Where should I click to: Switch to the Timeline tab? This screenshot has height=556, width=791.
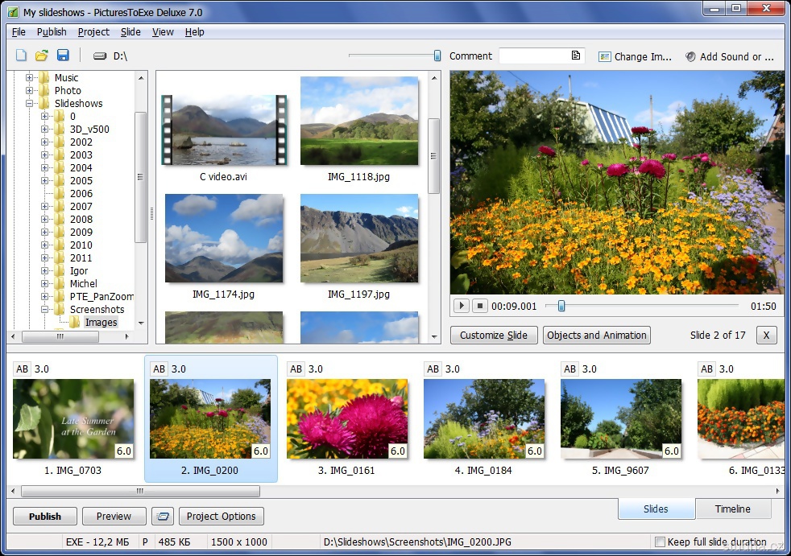click(732, 509)
